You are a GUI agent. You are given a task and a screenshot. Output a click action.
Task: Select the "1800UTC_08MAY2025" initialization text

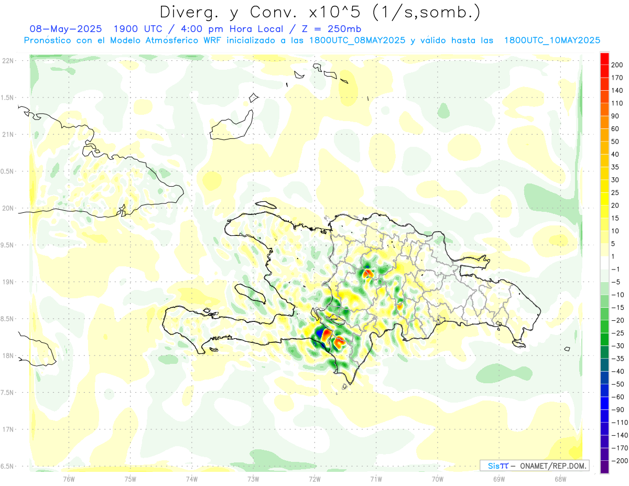357,40
